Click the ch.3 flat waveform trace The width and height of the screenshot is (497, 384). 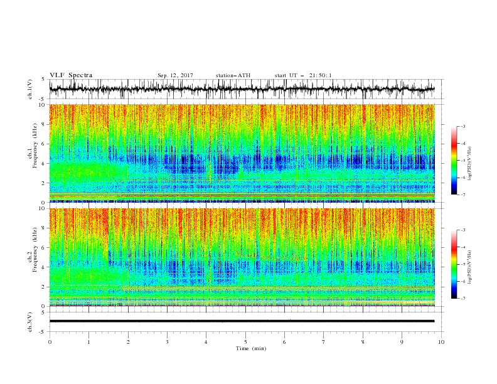242,321
